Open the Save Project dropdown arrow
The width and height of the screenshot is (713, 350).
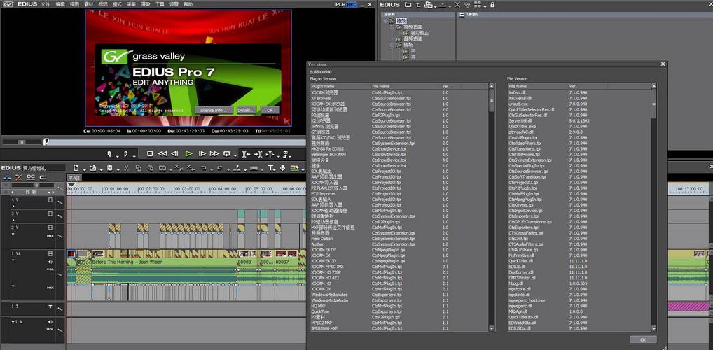click(118, 170)
